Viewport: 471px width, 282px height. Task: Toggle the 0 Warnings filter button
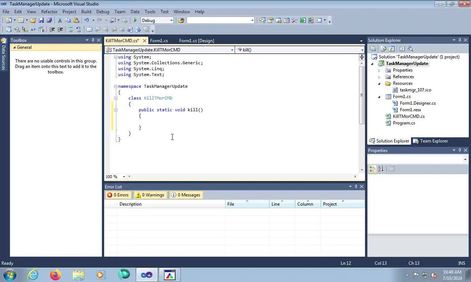coord(150,195)
